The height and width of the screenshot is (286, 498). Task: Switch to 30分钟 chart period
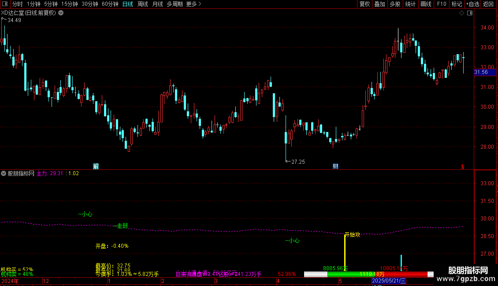(90, 4)
